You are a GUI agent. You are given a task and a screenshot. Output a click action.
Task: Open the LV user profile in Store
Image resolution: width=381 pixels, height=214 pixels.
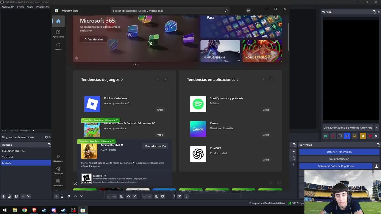pos(249,11)
